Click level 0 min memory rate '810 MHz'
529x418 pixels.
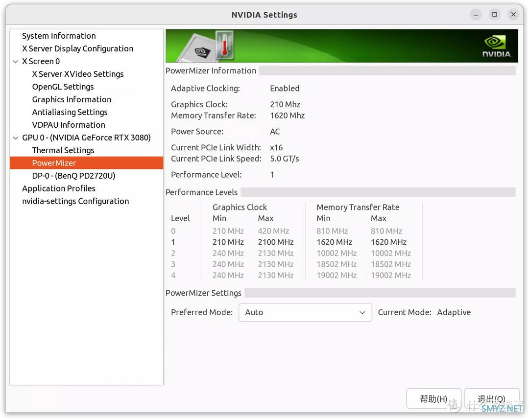[332, 231]
